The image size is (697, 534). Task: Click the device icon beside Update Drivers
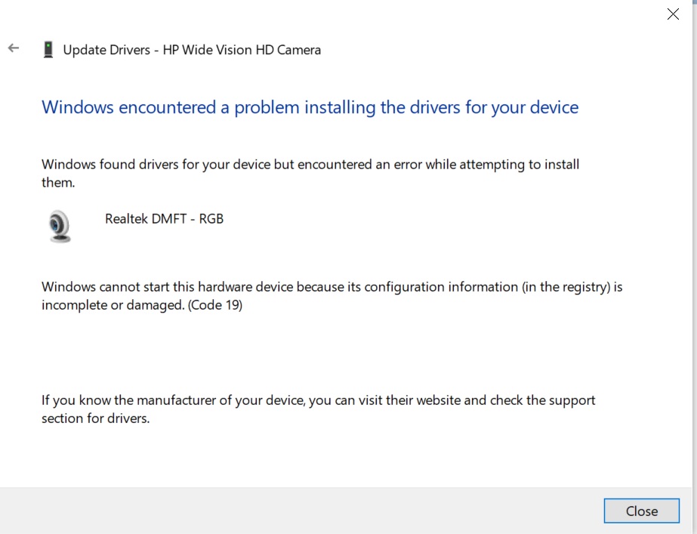tap(48, 49)
